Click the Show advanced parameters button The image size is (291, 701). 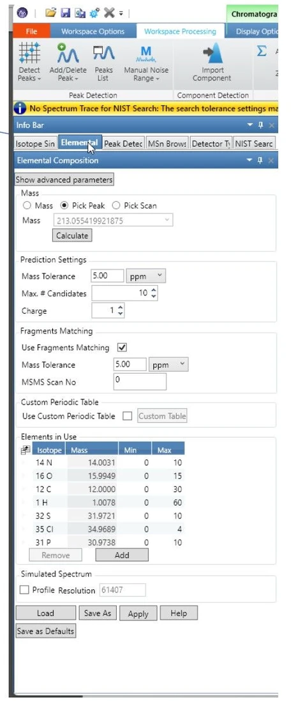point(64,180)
